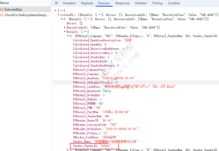Click the CheckForTaskUpdates JSON file icon
The height and width of the screenshot is (151, 219).
[x=2, y=15]
